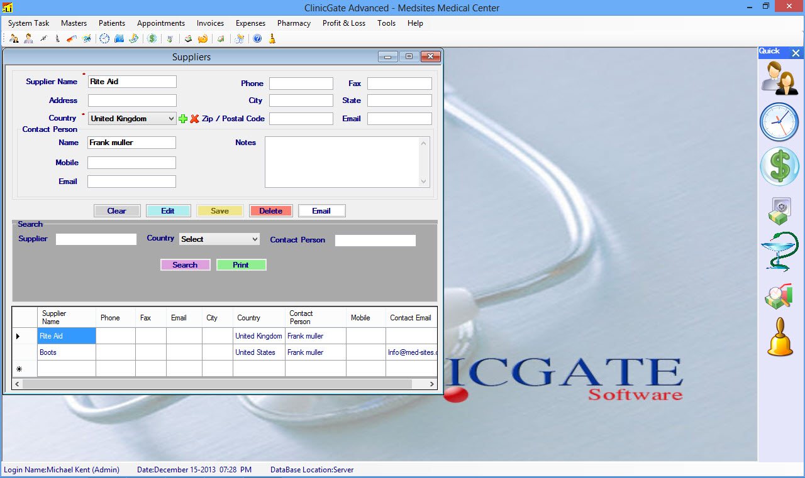Click the Supplier Name input field
805x478 pixels.
(132, 82)
